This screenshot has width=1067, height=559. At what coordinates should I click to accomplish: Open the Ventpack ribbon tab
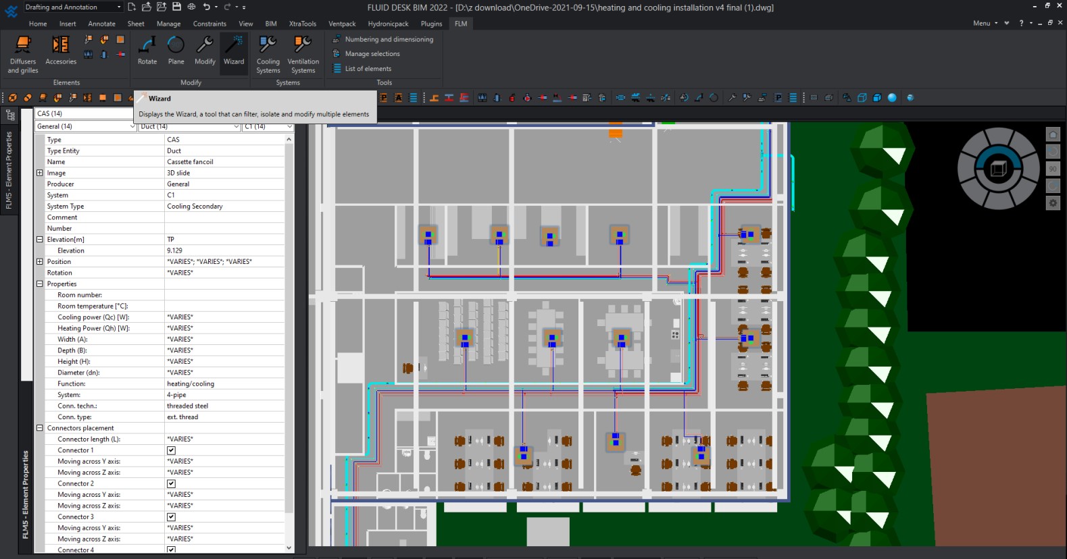[x=342, y=24]
